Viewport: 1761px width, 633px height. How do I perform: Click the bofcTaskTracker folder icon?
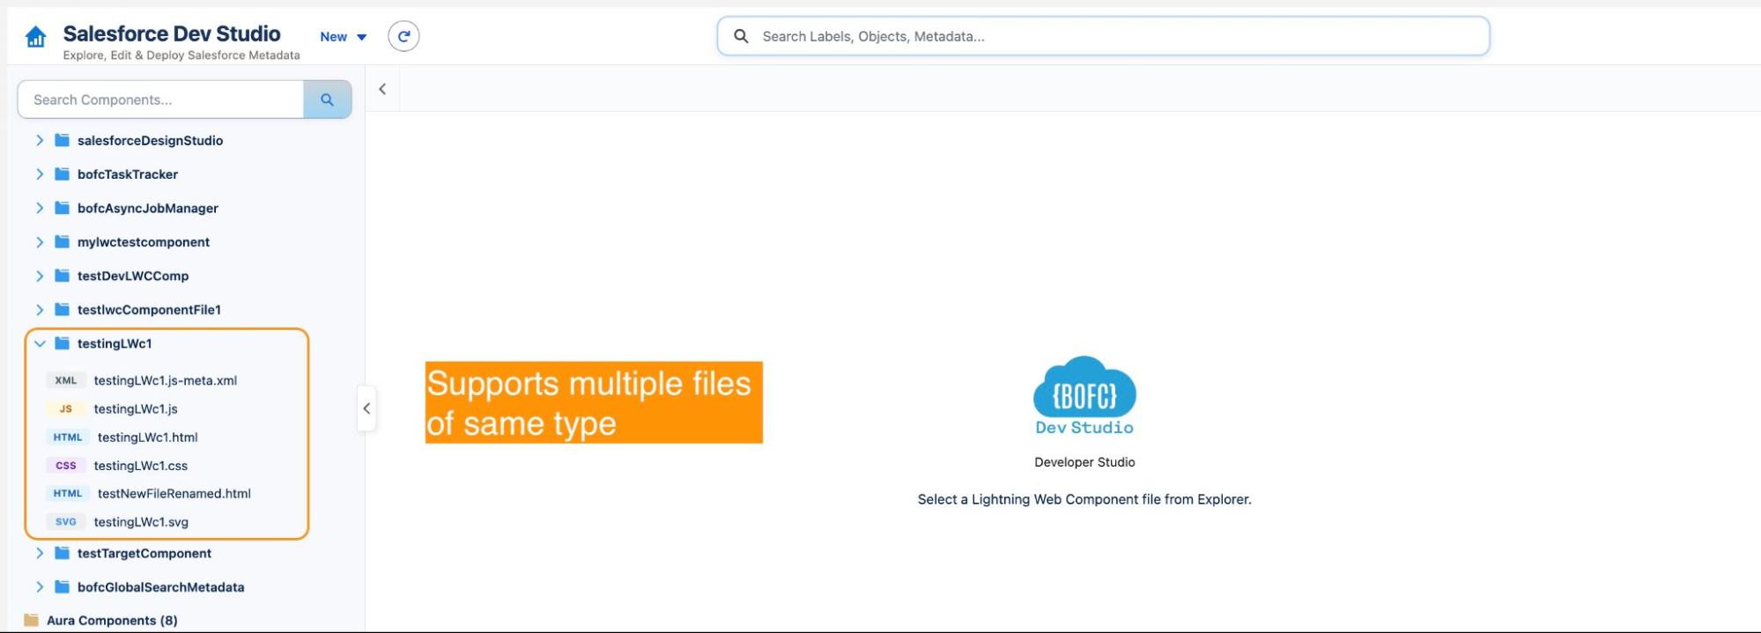[62, 174]
